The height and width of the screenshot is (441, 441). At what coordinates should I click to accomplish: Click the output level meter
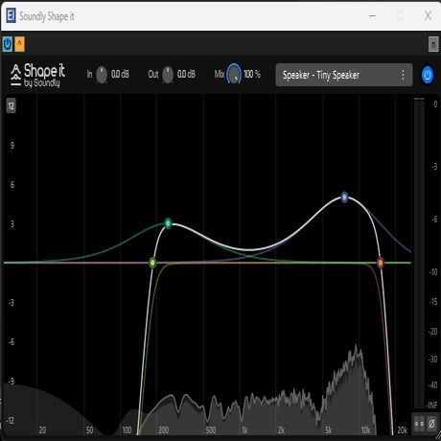pos(419,252)
